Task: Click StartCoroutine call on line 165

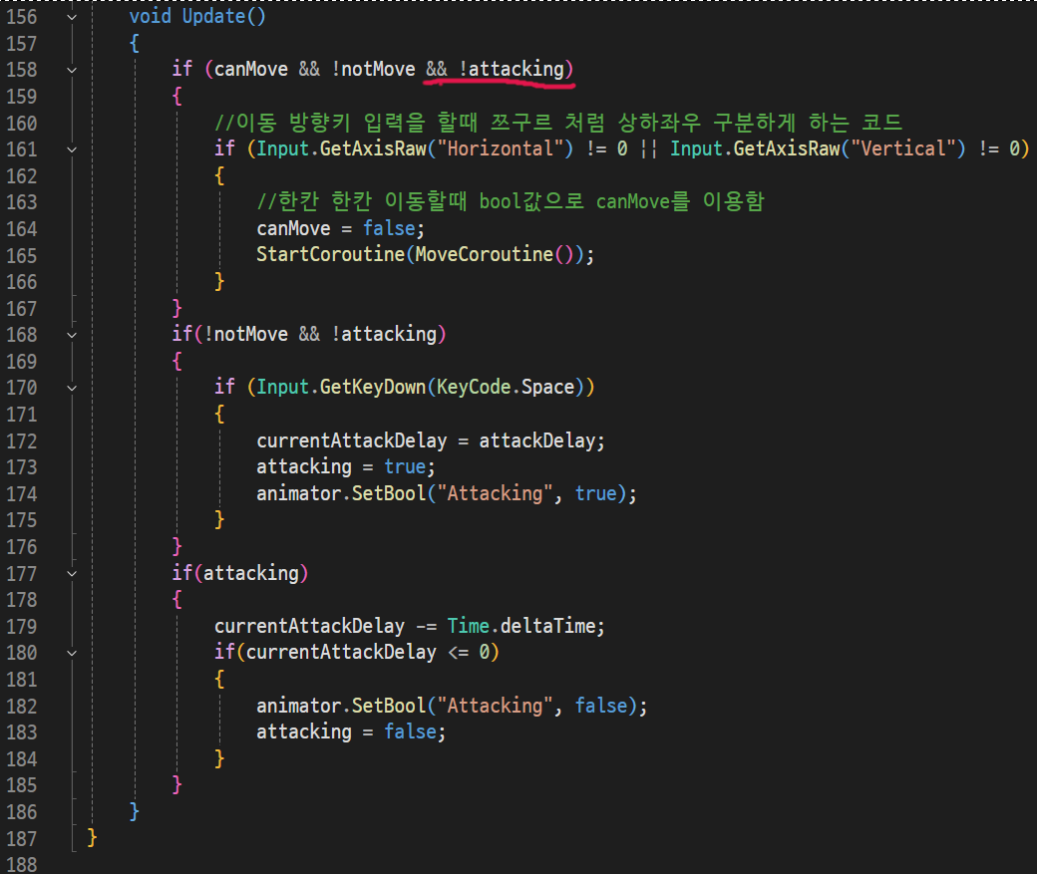Action: click(x=330, y=254)
